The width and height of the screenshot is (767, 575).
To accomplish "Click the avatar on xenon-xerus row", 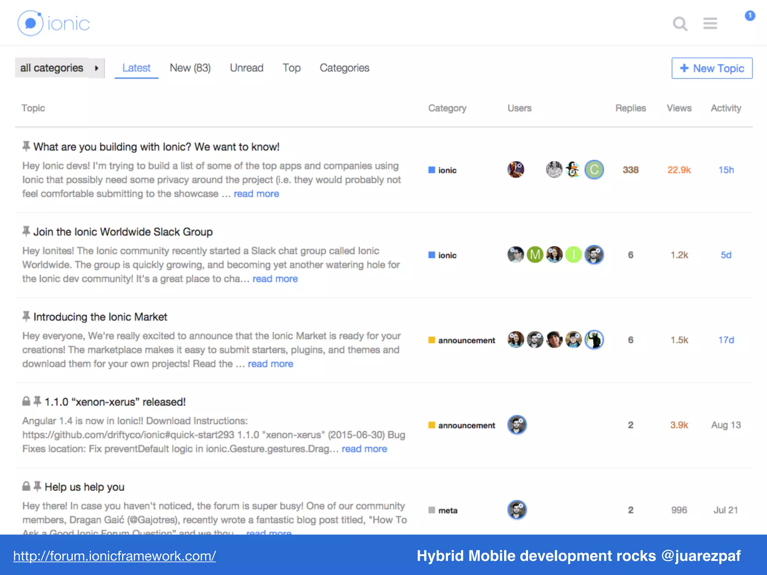I will [517, 425].
